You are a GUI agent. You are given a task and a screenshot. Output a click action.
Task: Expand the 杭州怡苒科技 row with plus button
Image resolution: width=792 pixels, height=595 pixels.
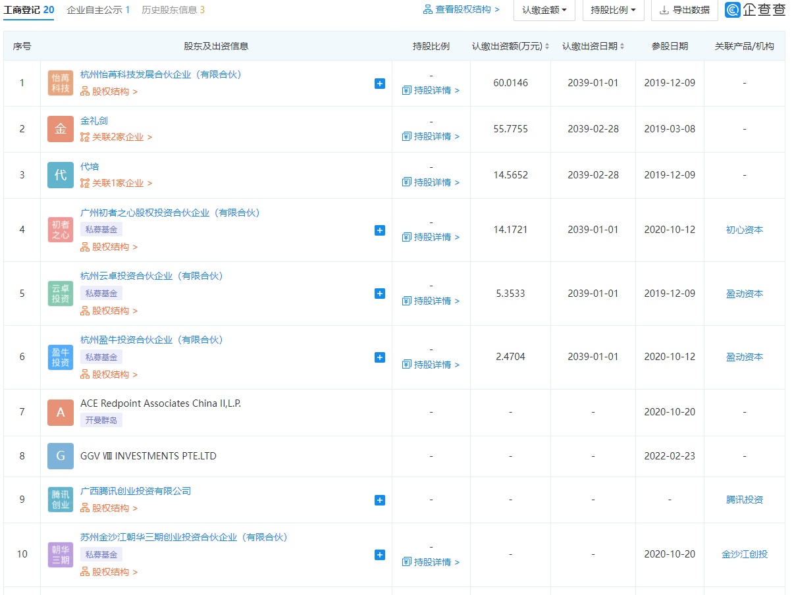coord(380,84)
